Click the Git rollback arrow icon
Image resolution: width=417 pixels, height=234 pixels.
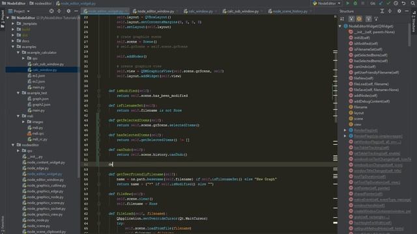tap(403, 3)
